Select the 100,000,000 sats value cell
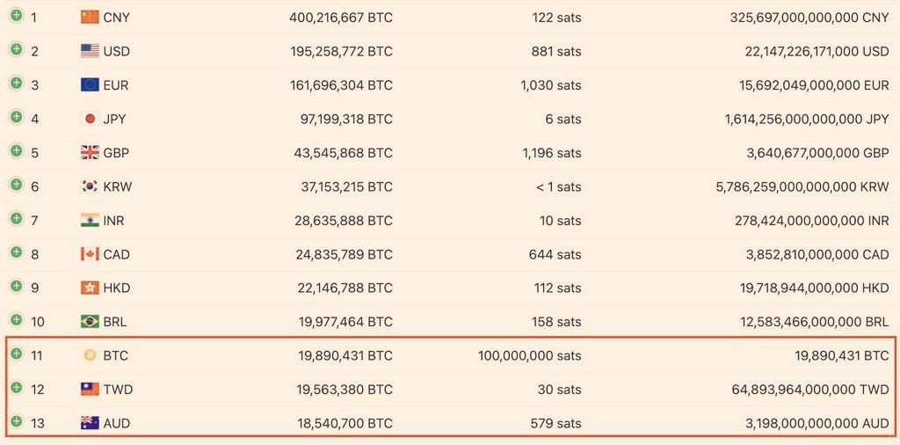Image resolution: width=900 pixels, height=445 pixels. (530, 355)
